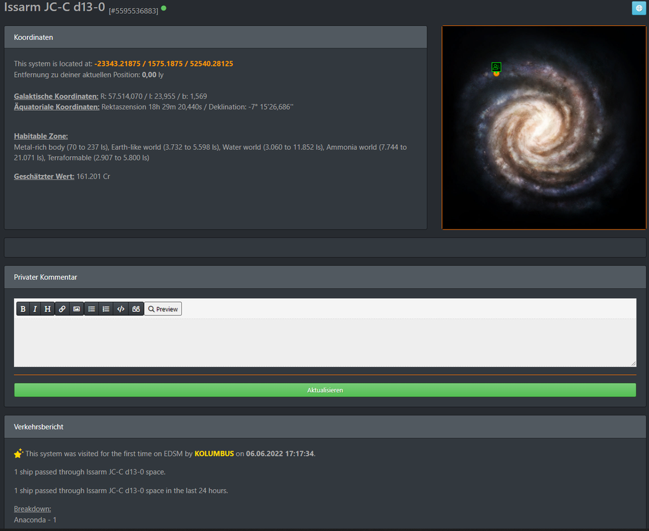Click the Habitable Zone heading
The height and width of the screenshot is (531, 649).
41,136
